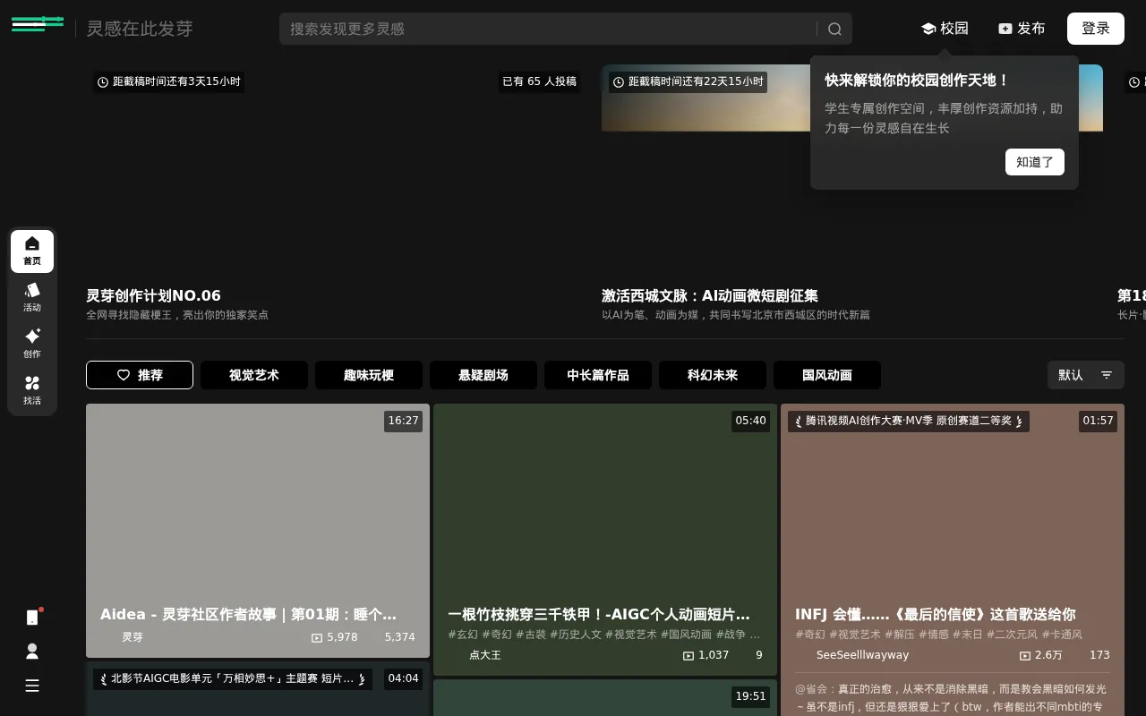Click the 北影节AIGC电影单元 award badge
Screen dimensions: 1146x716
233,679
